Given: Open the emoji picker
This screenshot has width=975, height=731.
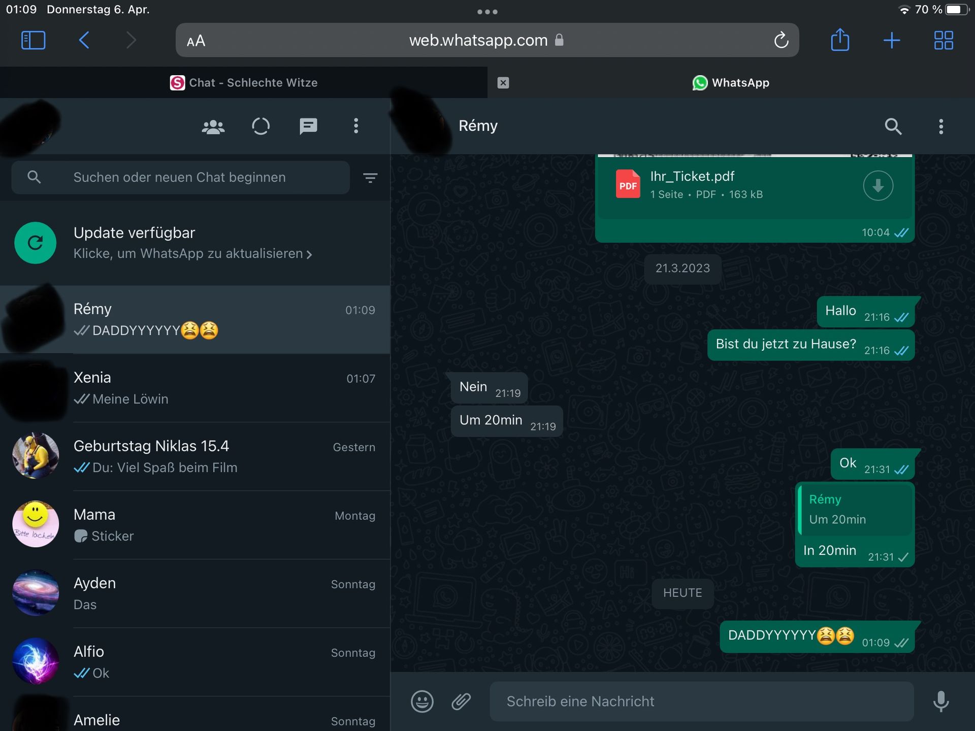Looking at the screenshot, I should (422, 702).
